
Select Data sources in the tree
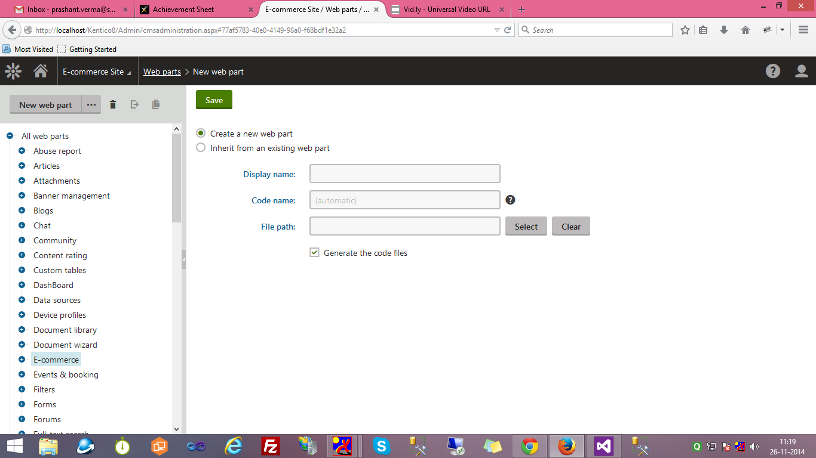[x=57, y=300]
